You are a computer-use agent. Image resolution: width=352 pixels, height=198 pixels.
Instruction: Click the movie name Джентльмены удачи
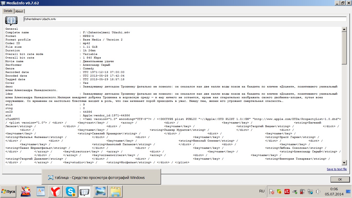click(98, 61)
